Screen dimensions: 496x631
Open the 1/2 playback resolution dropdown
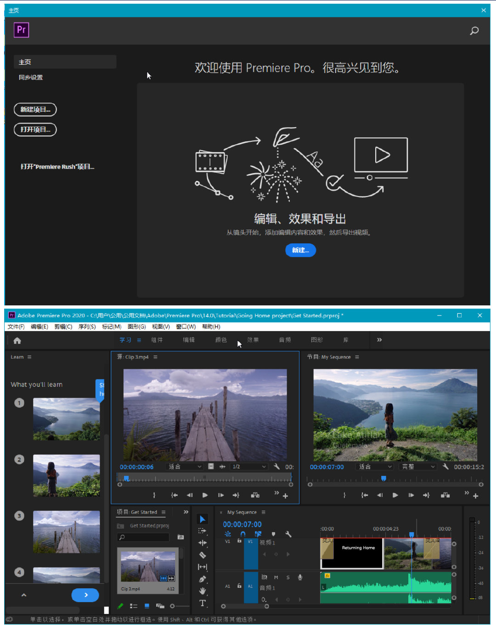click(x=249, y=467)
